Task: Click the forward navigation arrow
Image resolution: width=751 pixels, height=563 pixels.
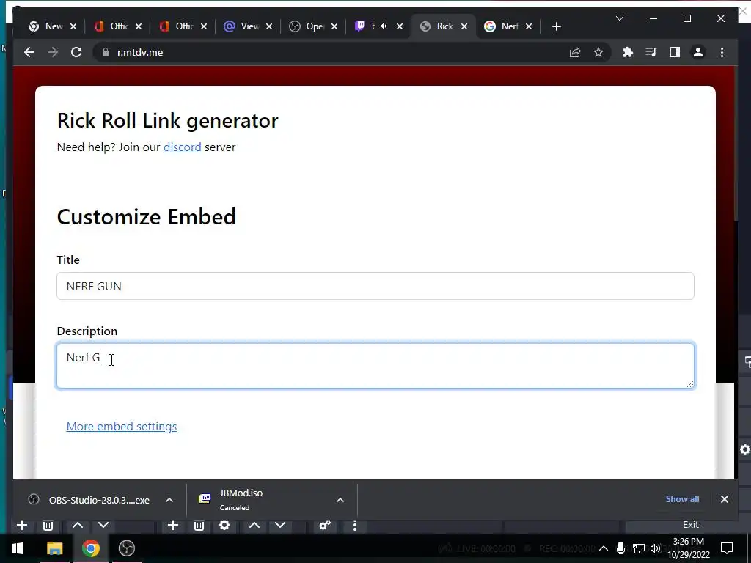Action: [x=53, y=52]
